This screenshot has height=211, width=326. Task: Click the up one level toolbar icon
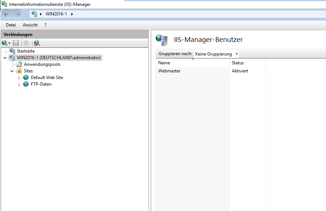(x=26, y=43)
